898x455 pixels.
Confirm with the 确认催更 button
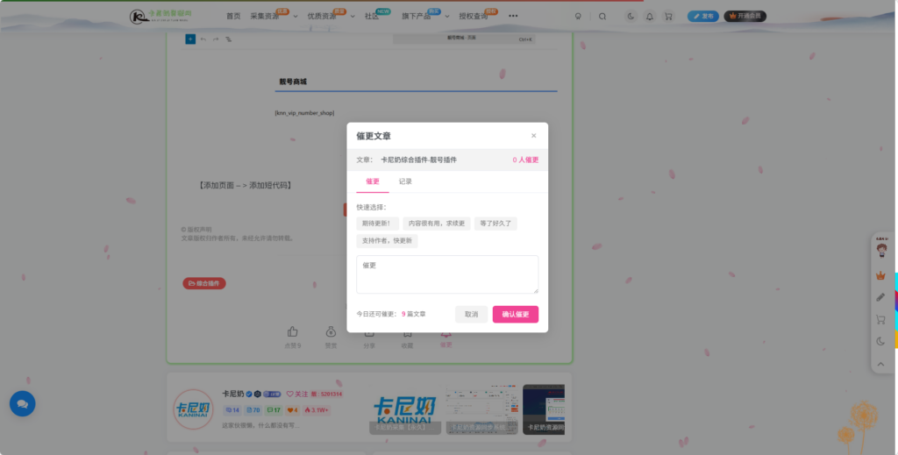(516, 314)
